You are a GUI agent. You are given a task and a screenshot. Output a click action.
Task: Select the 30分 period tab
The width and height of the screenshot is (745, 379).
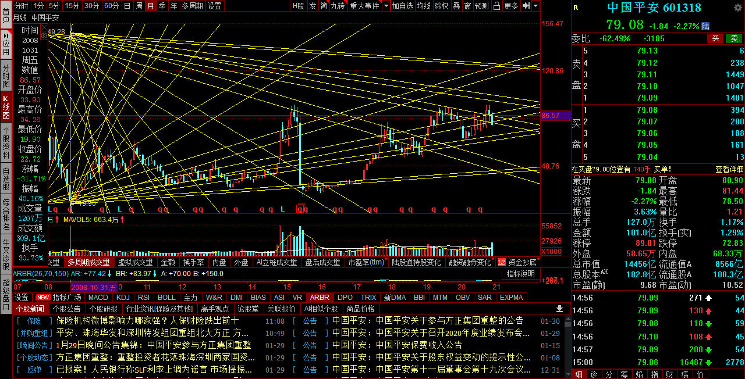(91, 6)
